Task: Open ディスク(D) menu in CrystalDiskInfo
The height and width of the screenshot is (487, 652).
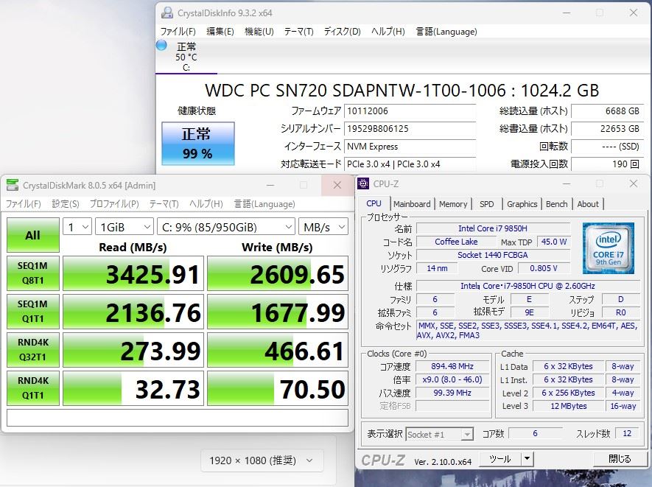Action: click(x=343, y=32)
